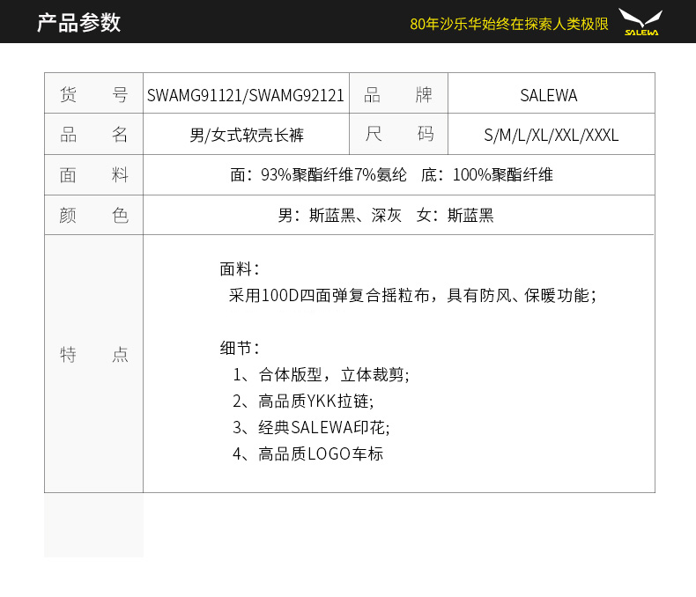Click the 细节： heading
The image size is (696, 597).
point(240,348)
